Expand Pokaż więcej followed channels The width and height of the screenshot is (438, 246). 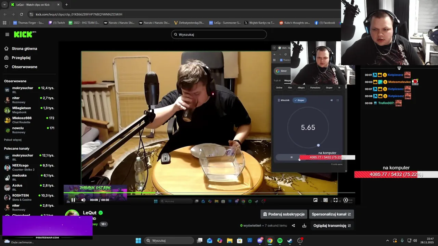(x=13, y=140)
